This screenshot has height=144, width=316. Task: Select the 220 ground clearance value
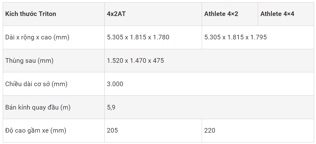[x=210, y=130]
